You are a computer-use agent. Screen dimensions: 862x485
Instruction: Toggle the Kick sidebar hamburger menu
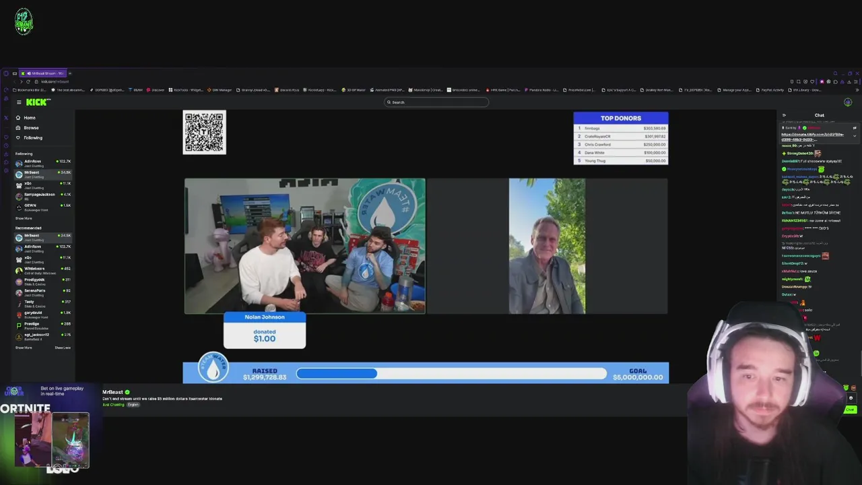click(19, 102)
